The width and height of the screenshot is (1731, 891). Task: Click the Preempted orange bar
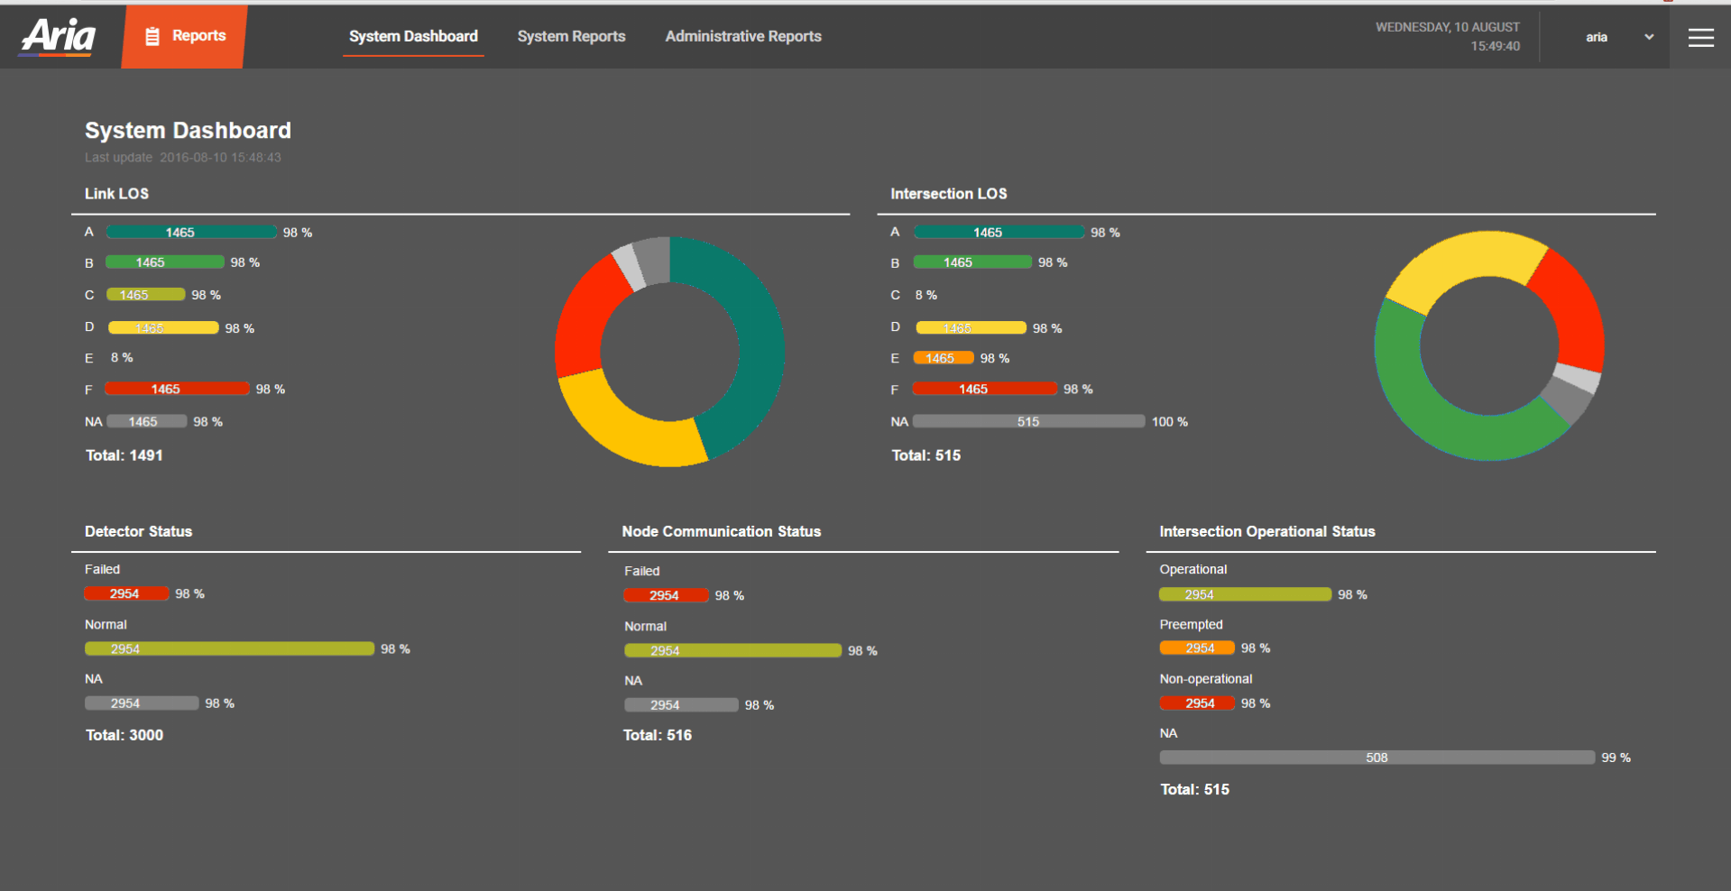click(1197, 648)
